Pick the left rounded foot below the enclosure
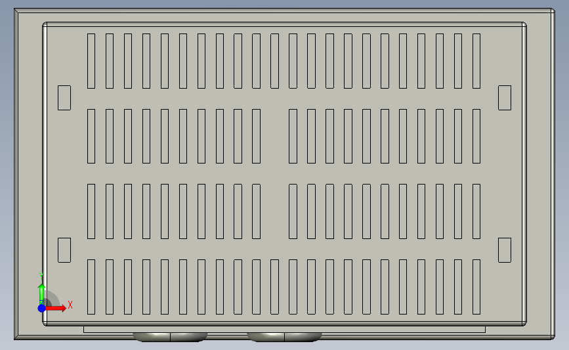 pyautogui.click(x=170, y=337)
